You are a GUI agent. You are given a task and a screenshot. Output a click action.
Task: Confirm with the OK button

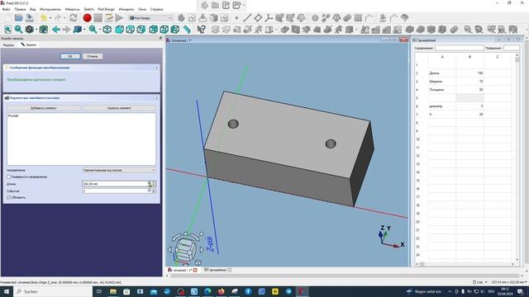[x=70, y=56]
